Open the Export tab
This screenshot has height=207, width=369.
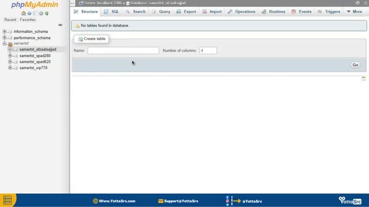(x=186, y=11)
